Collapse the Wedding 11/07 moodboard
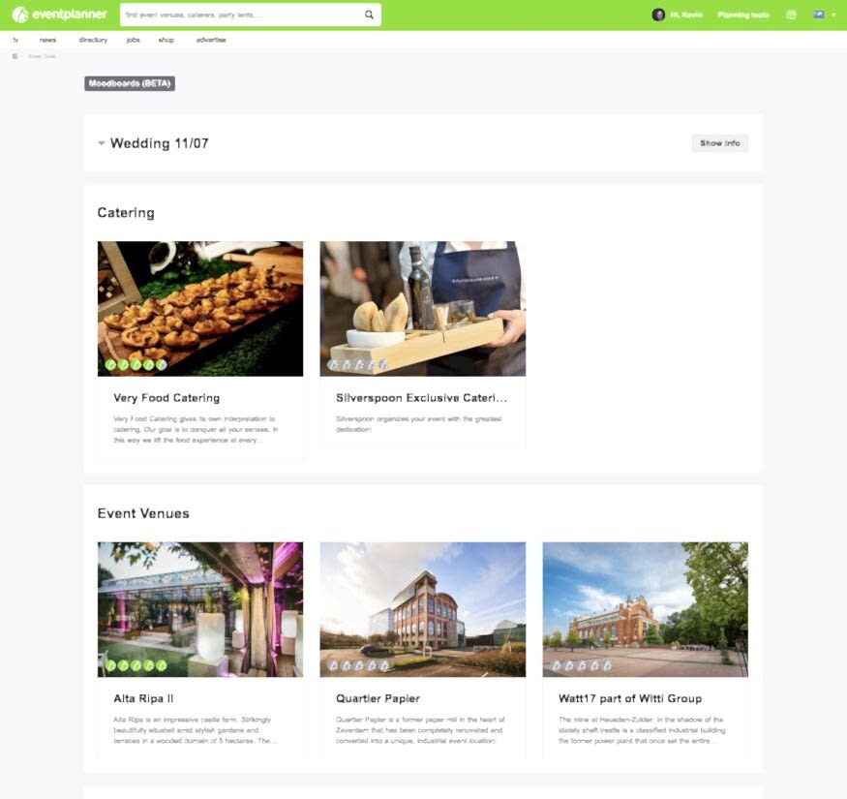Image resolution: width=847 pixels, height=799 pixels. pyautogui.click(x=101, y=143)
